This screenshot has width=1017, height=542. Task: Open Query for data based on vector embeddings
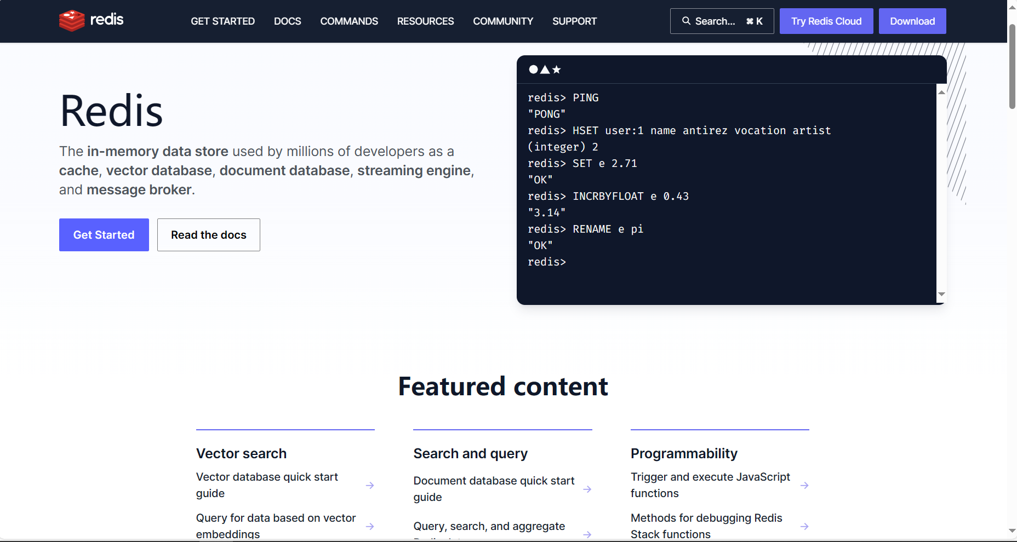coord(276,526)
